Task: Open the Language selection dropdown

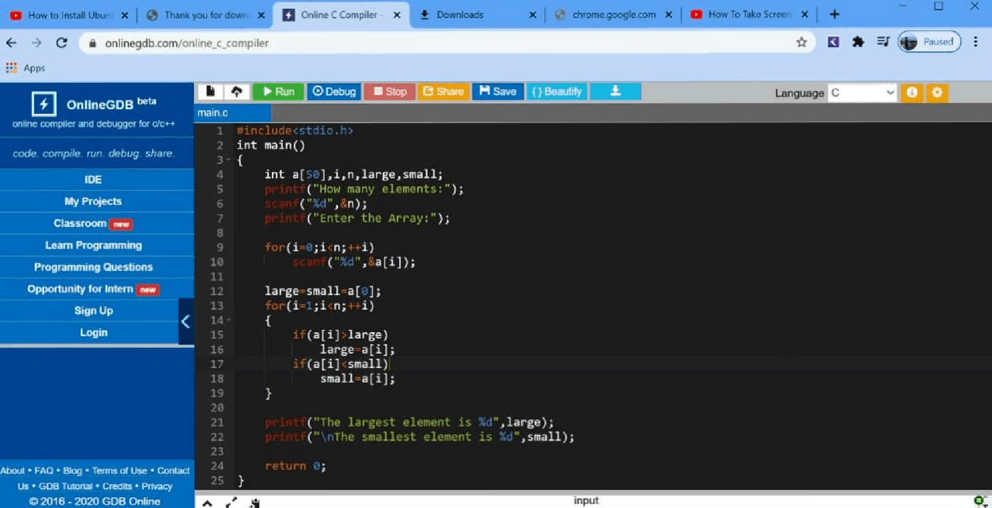Action: [863, 92]
